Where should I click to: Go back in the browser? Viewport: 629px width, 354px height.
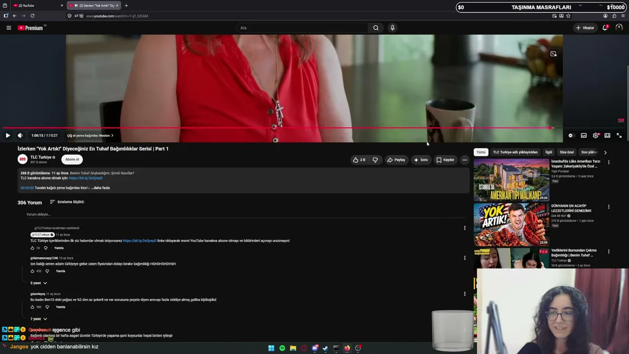15,16
